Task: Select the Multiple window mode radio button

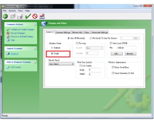Action: pos(52,48)
